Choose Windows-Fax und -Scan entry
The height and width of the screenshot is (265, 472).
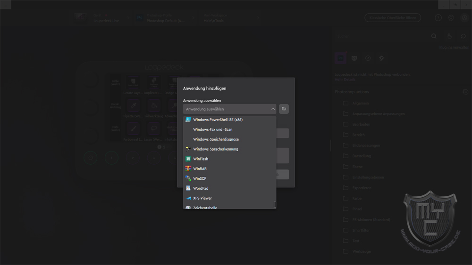(x=229, y=129)
